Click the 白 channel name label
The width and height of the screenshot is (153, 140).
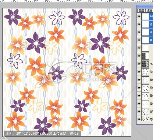pyautogui.click(x=151, y=111)
